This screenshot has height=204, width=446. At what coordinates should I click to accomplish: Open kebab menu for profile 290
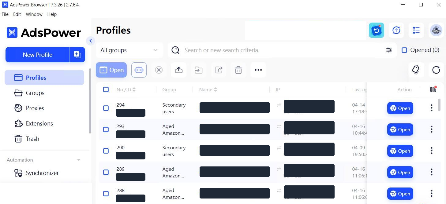click(x=432, y=151)
